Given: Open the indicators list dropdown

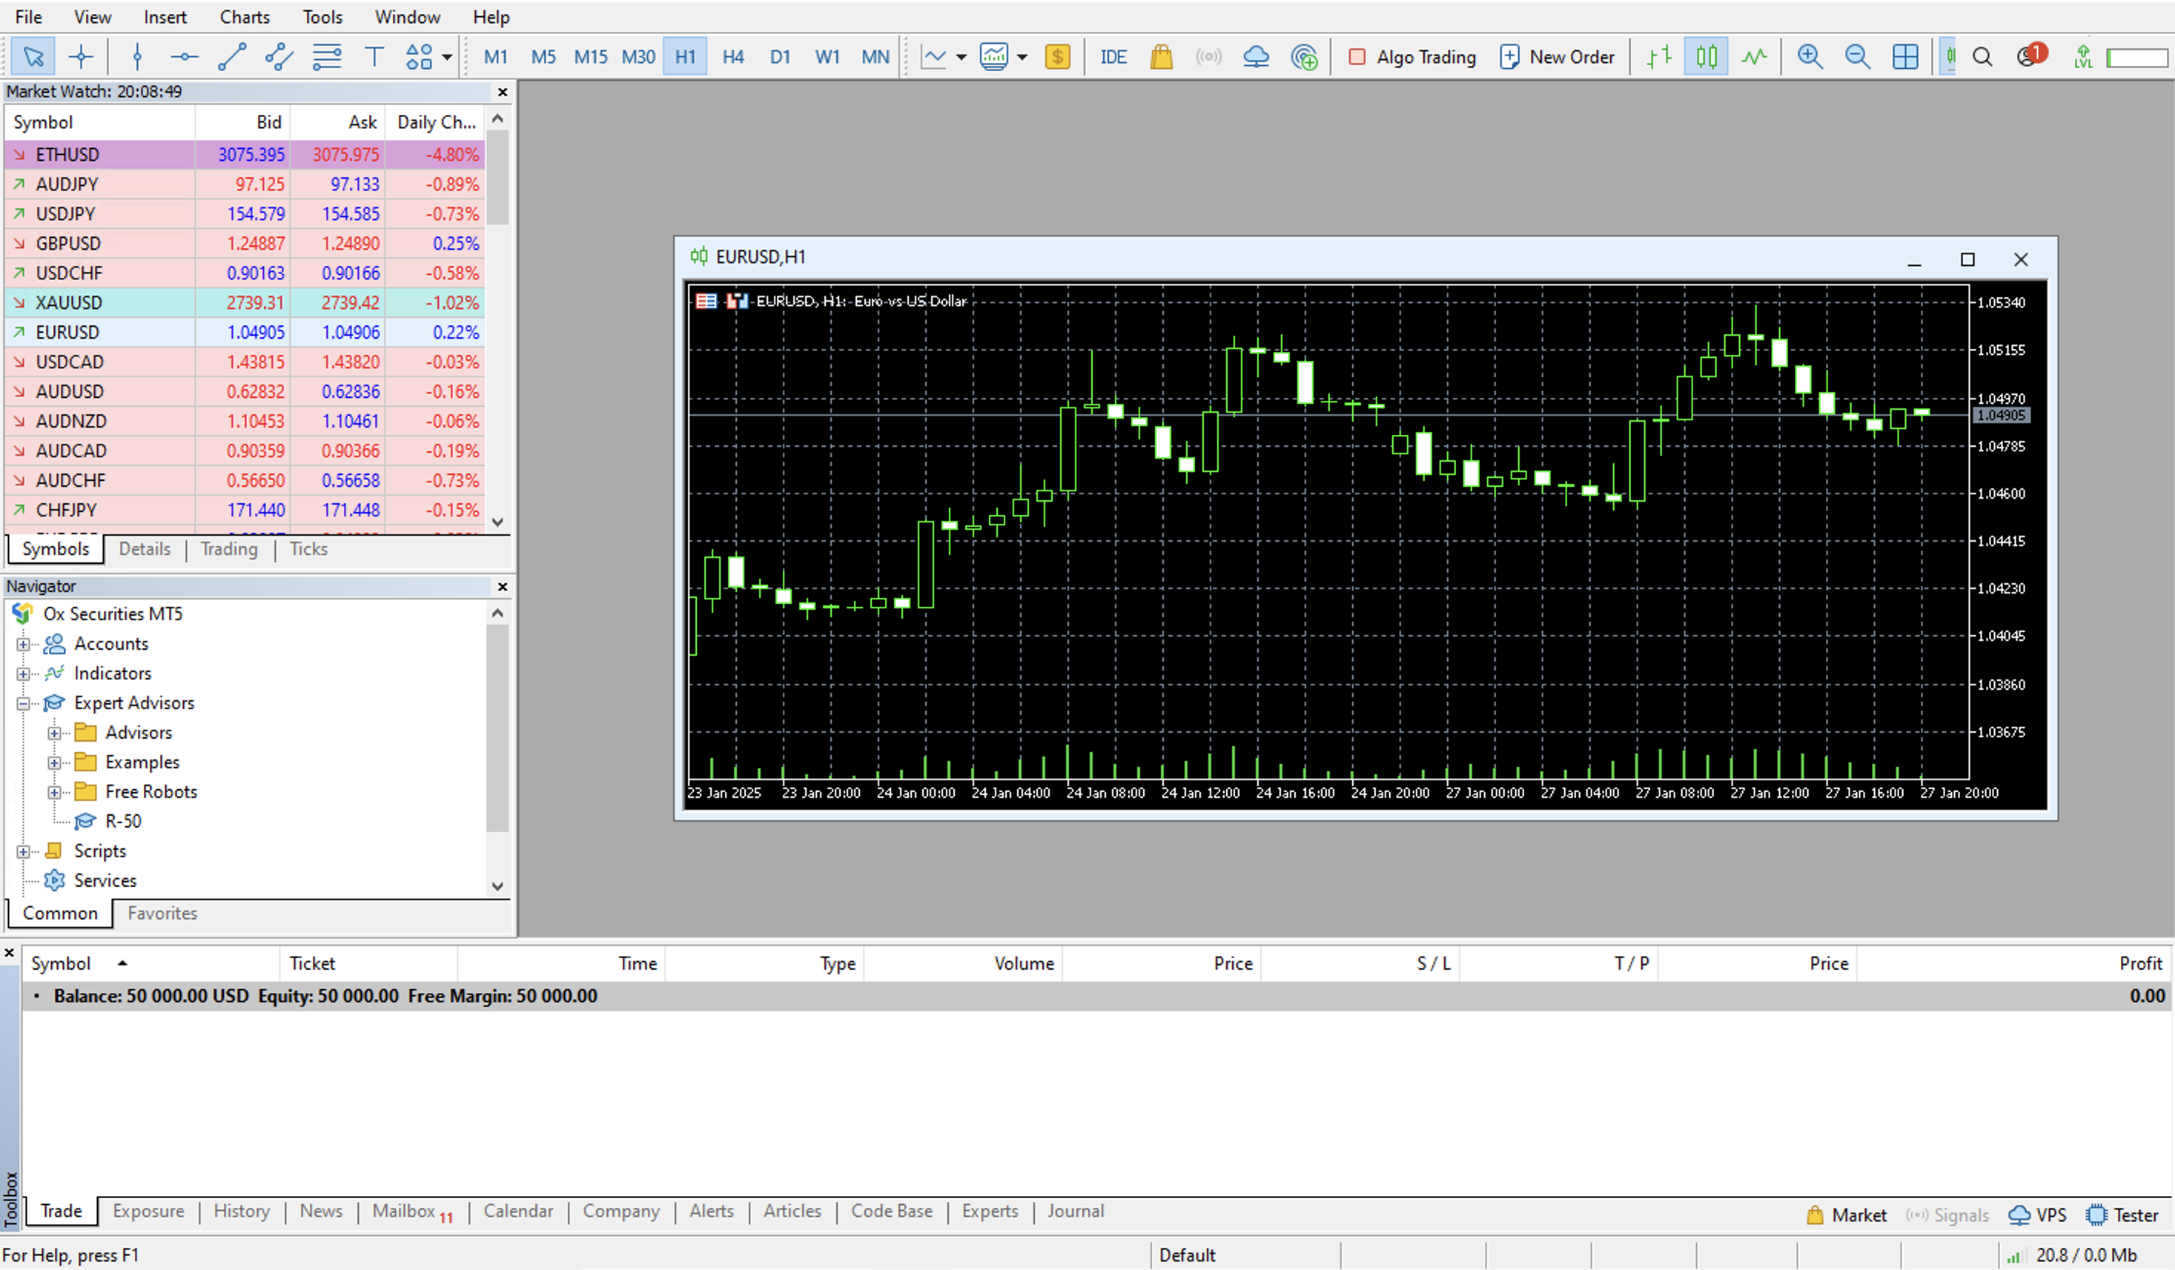Looking at the screenshot, I should [x=961, y=58].
